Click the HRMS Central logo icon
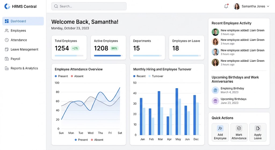Viewport: 275px width, 150px height. coord(7,6)
